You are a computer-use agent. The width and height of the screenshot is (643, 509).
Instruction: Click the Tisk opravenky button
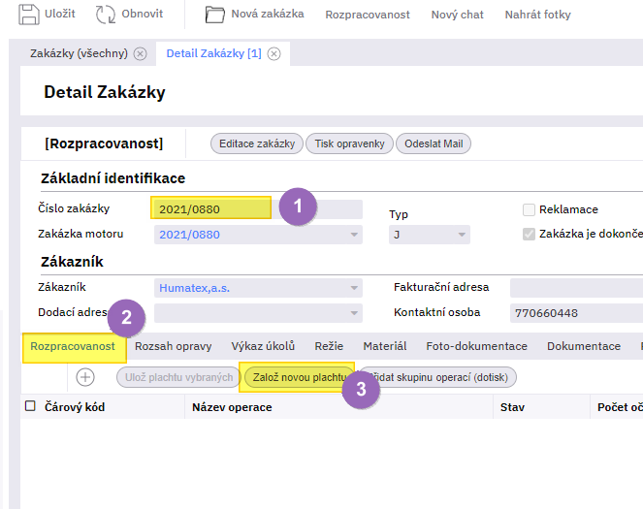[x=349, y=143]
